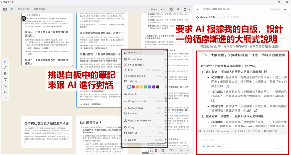The image size is (291, 155).
Task: Pick the orange color swatch
Action: click(x=137, y=87)
